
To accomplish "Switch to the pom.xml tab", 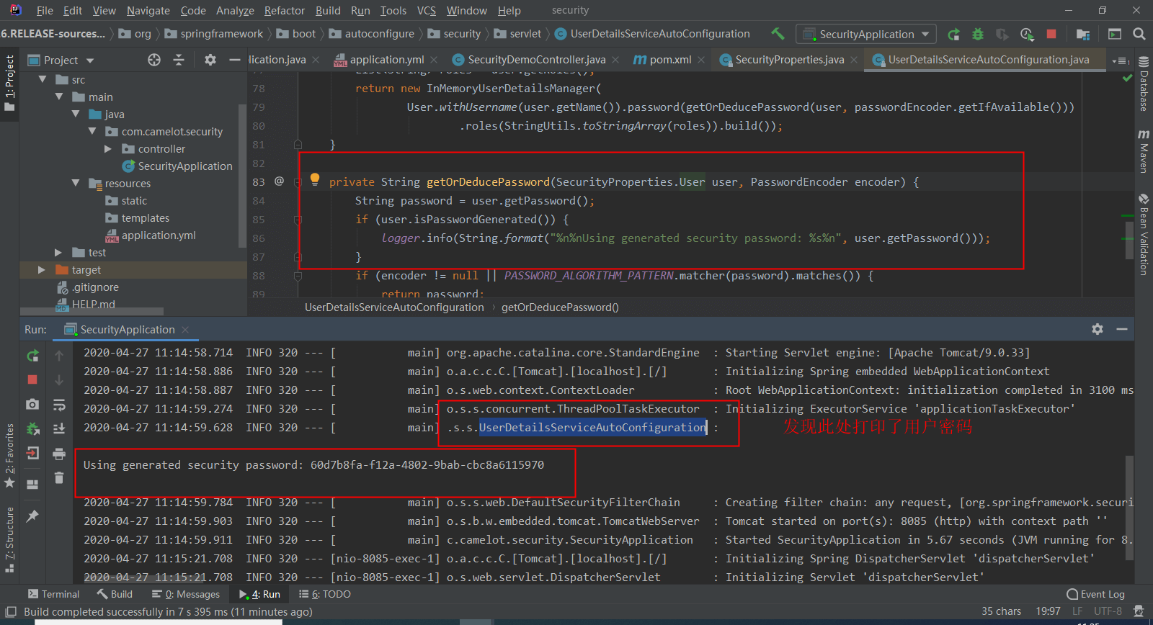I will 669,60.
